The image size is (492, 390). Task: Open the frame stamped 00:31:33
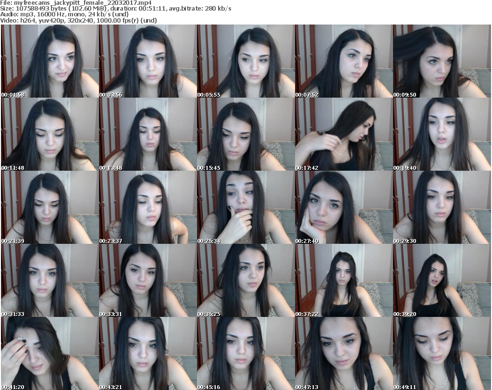pyautogui.click(x=50, y=280)
